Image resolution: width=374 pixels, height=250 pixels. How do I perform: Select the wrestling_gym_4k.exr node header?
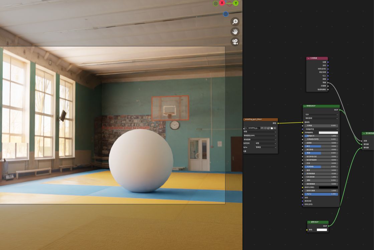pyautogui.click(x=260, y=119)
